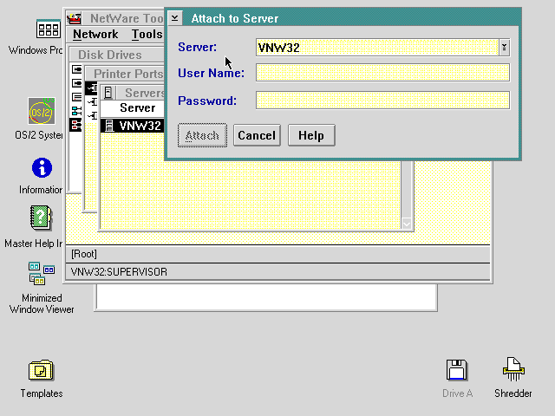Focus the User Name input field

(382, 73)
